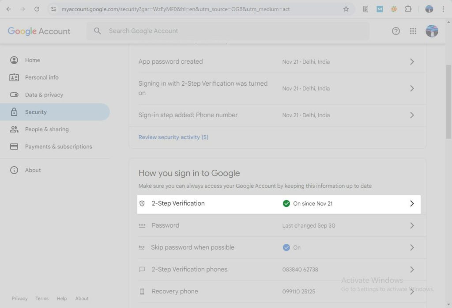Viewport: 452px width, 308px height.
Task: Select the 2-Step Verification row label
Action: click(178, 204)
